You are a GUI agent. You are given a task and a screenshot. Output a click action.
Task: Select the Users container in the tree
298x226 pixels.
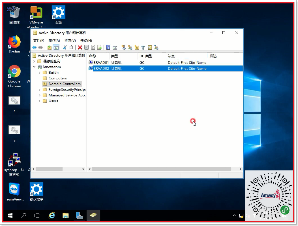pos(53,101)
